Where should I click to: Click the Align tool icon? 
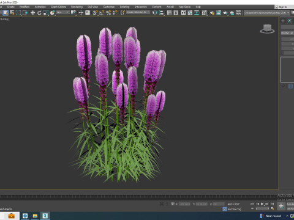pyautogui.click(x=162, y=13)
